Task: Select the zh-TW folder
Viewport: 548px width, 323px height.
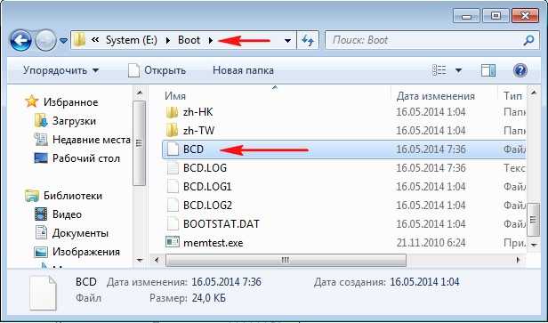Action: (198, 131)
